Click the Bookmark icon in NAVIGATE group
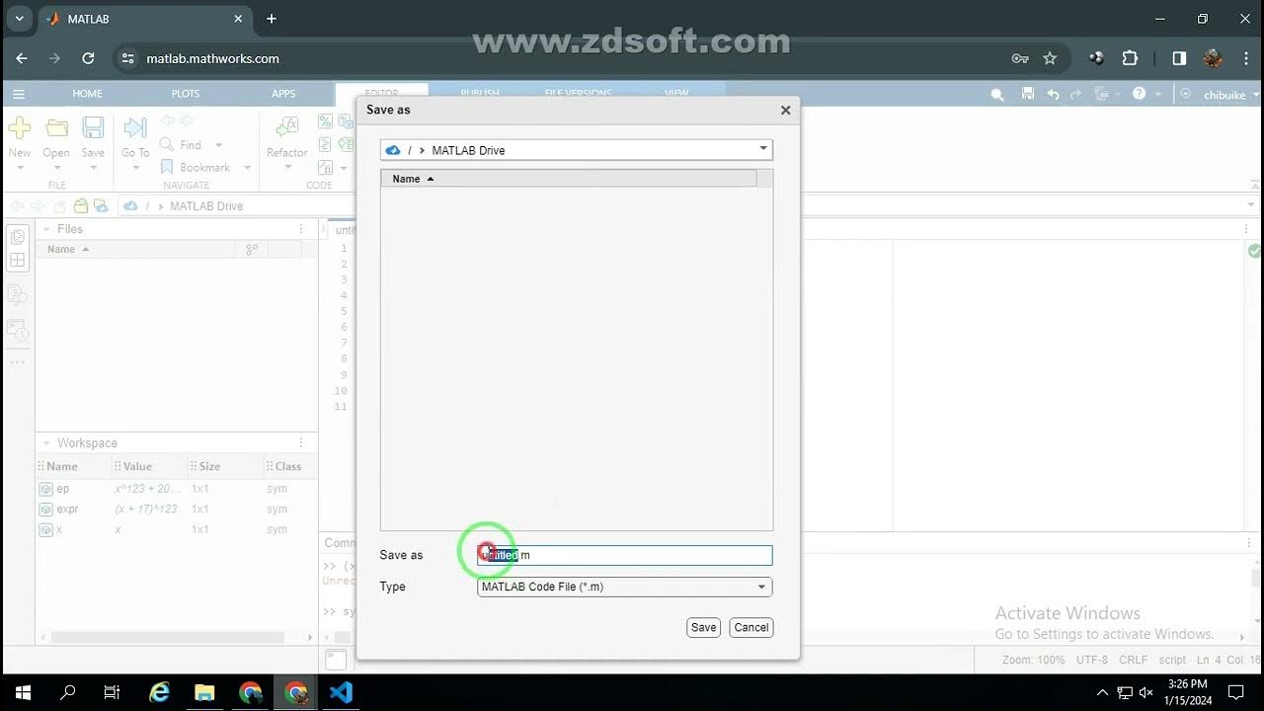Screen dimensions: 1264x711 167,167
